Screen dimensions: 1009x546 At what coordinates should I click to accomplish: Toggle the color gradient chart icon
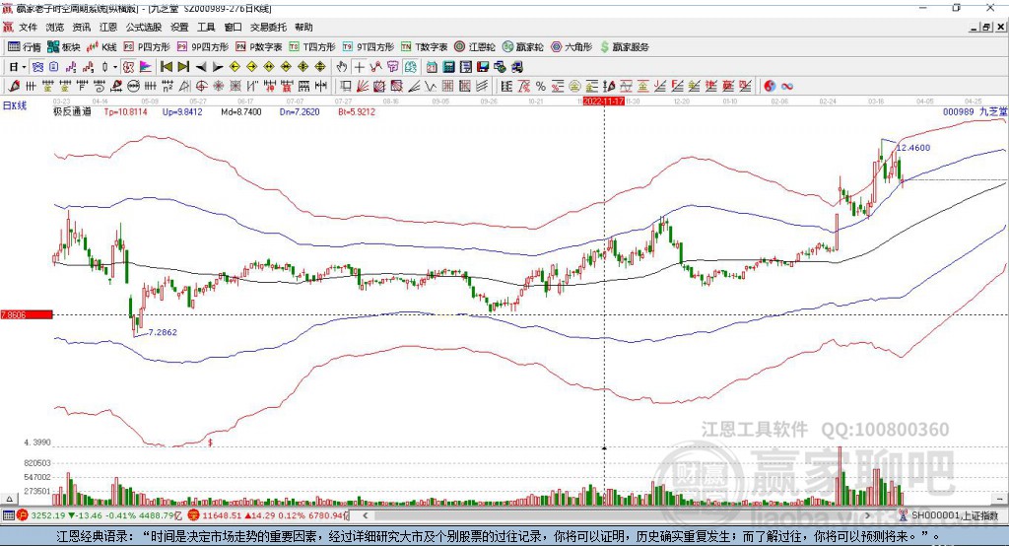(x=146, y=67)
